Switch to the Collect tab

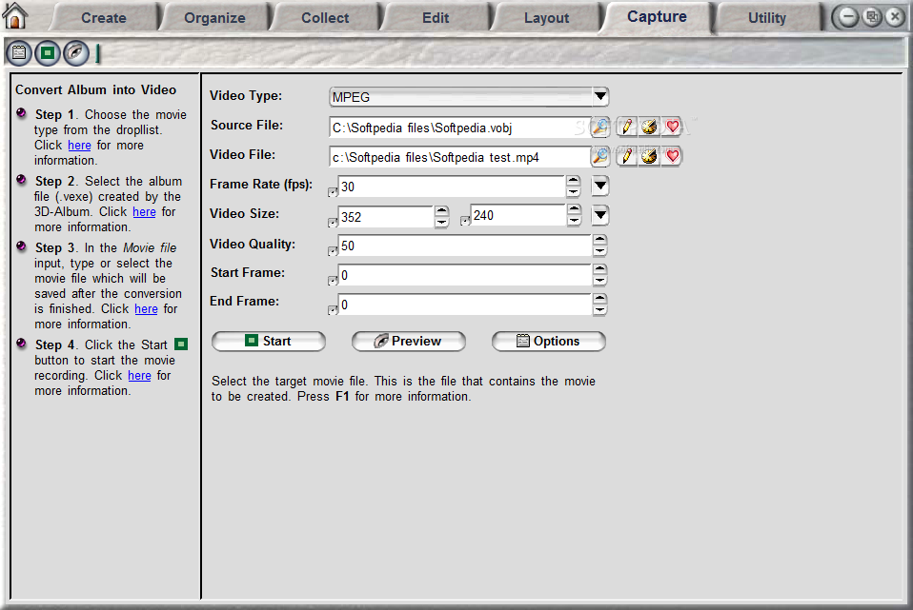click(325, 18)
